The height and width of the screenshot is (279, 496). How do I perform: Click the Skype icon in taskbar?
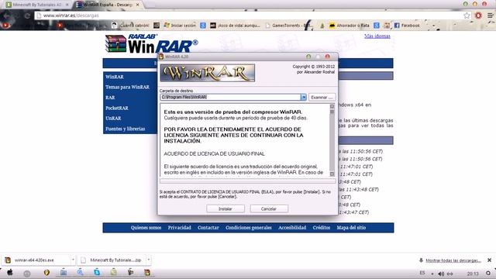97,272
